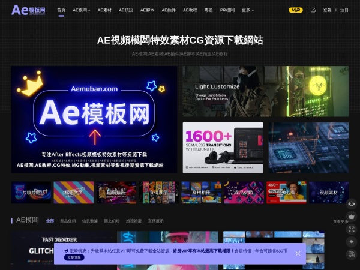Screen dimensions: 360x270
Task: Open the 視頻素材 category thumbnail
Action: [329, 193]
